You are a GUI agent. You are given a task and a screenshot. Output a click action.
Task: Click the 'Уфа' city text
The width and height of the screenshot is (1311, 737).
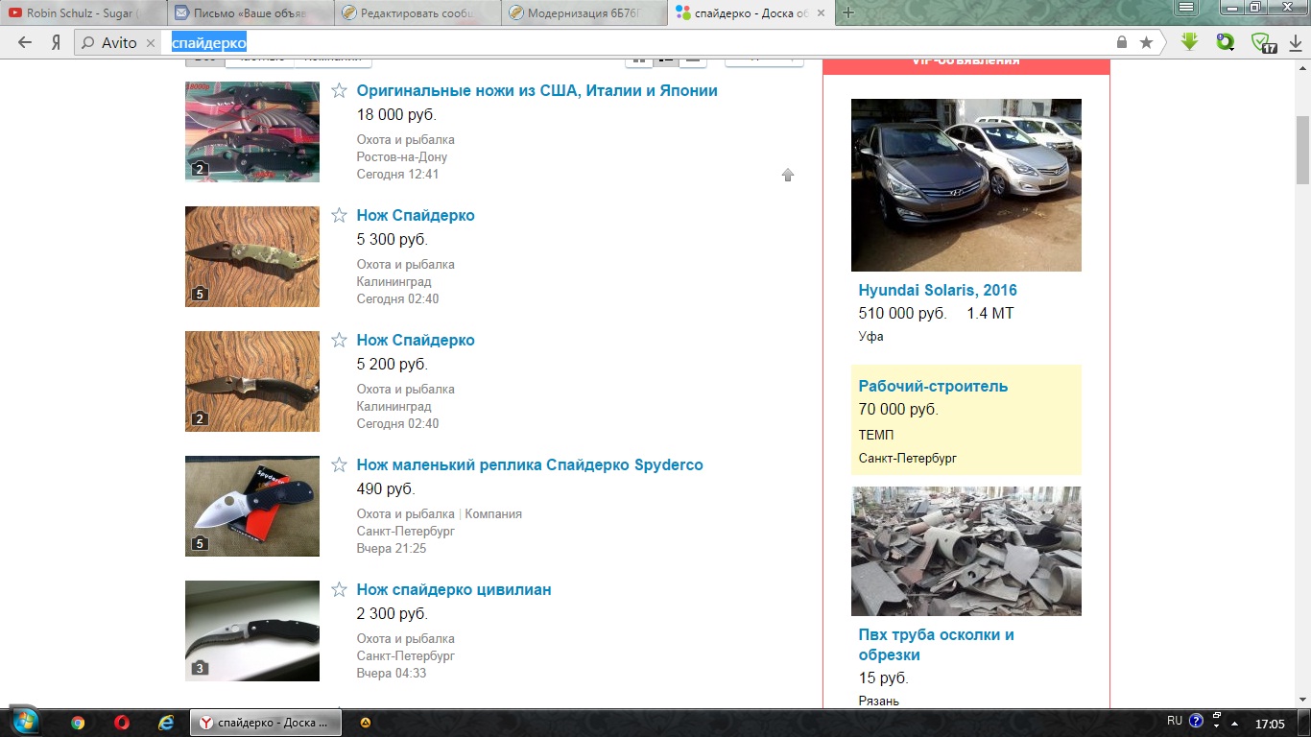coord(871,337)
